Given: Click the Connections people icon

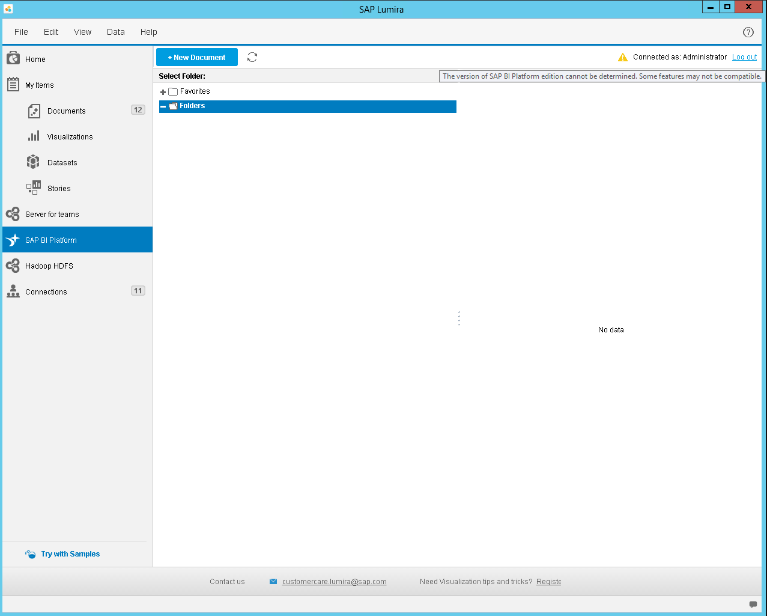Looking at the screenshot, I should (13, 291).
